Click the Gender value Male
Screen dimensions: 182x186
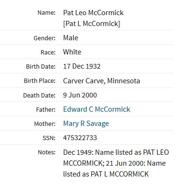pos(71,38)
